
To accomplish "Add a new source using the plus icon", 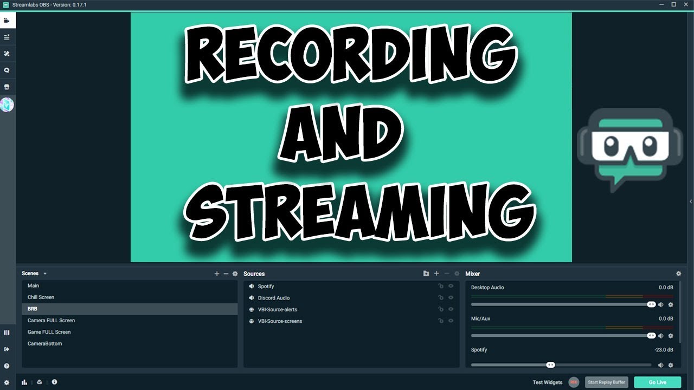I will click(x=436, y=274).
